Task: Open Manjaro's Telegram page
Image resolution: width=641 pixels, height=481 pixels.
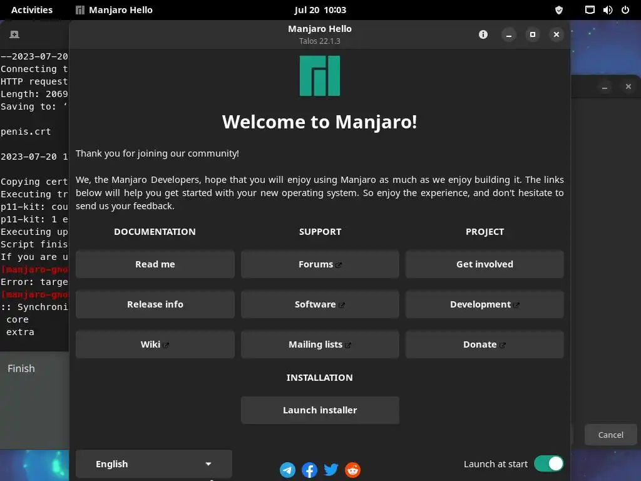Action: tap(287, 470)
